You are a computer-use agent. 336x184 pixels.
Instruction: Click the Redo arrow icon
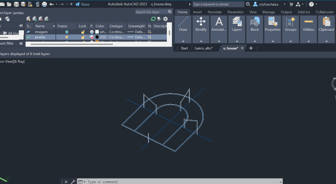62,4
